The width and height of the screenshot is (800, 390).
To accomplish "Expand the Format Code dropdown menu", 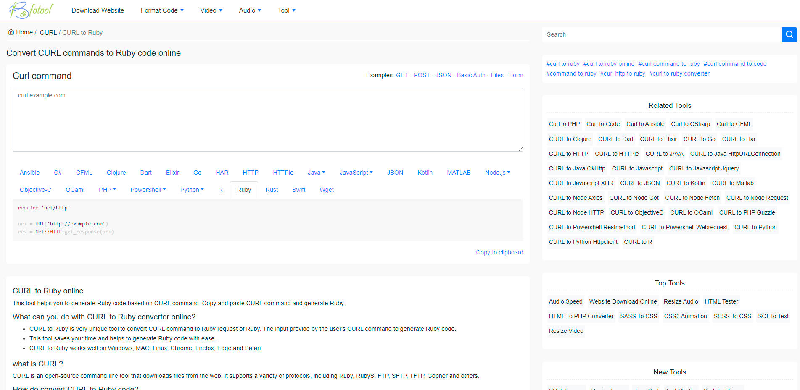I will tap(162, 10).
